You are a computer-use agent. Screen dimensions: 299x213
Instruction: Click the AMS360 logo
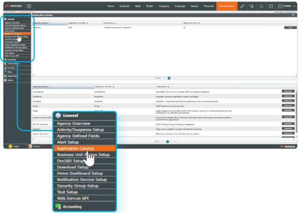pos(14,6)
